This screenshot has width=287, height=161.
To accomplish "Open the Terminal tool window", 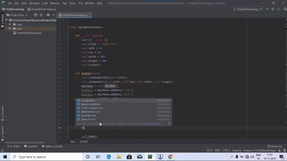I will tap(30, 146).
